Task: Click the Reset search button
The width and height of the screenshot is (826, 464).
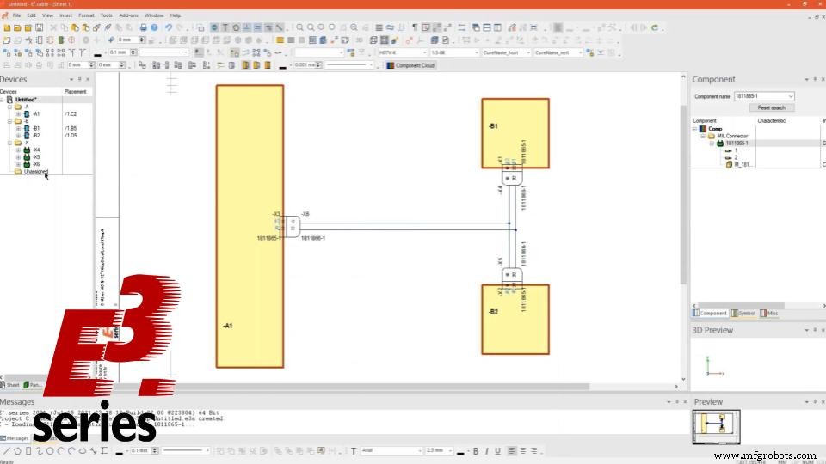Action: click(771, 107)
